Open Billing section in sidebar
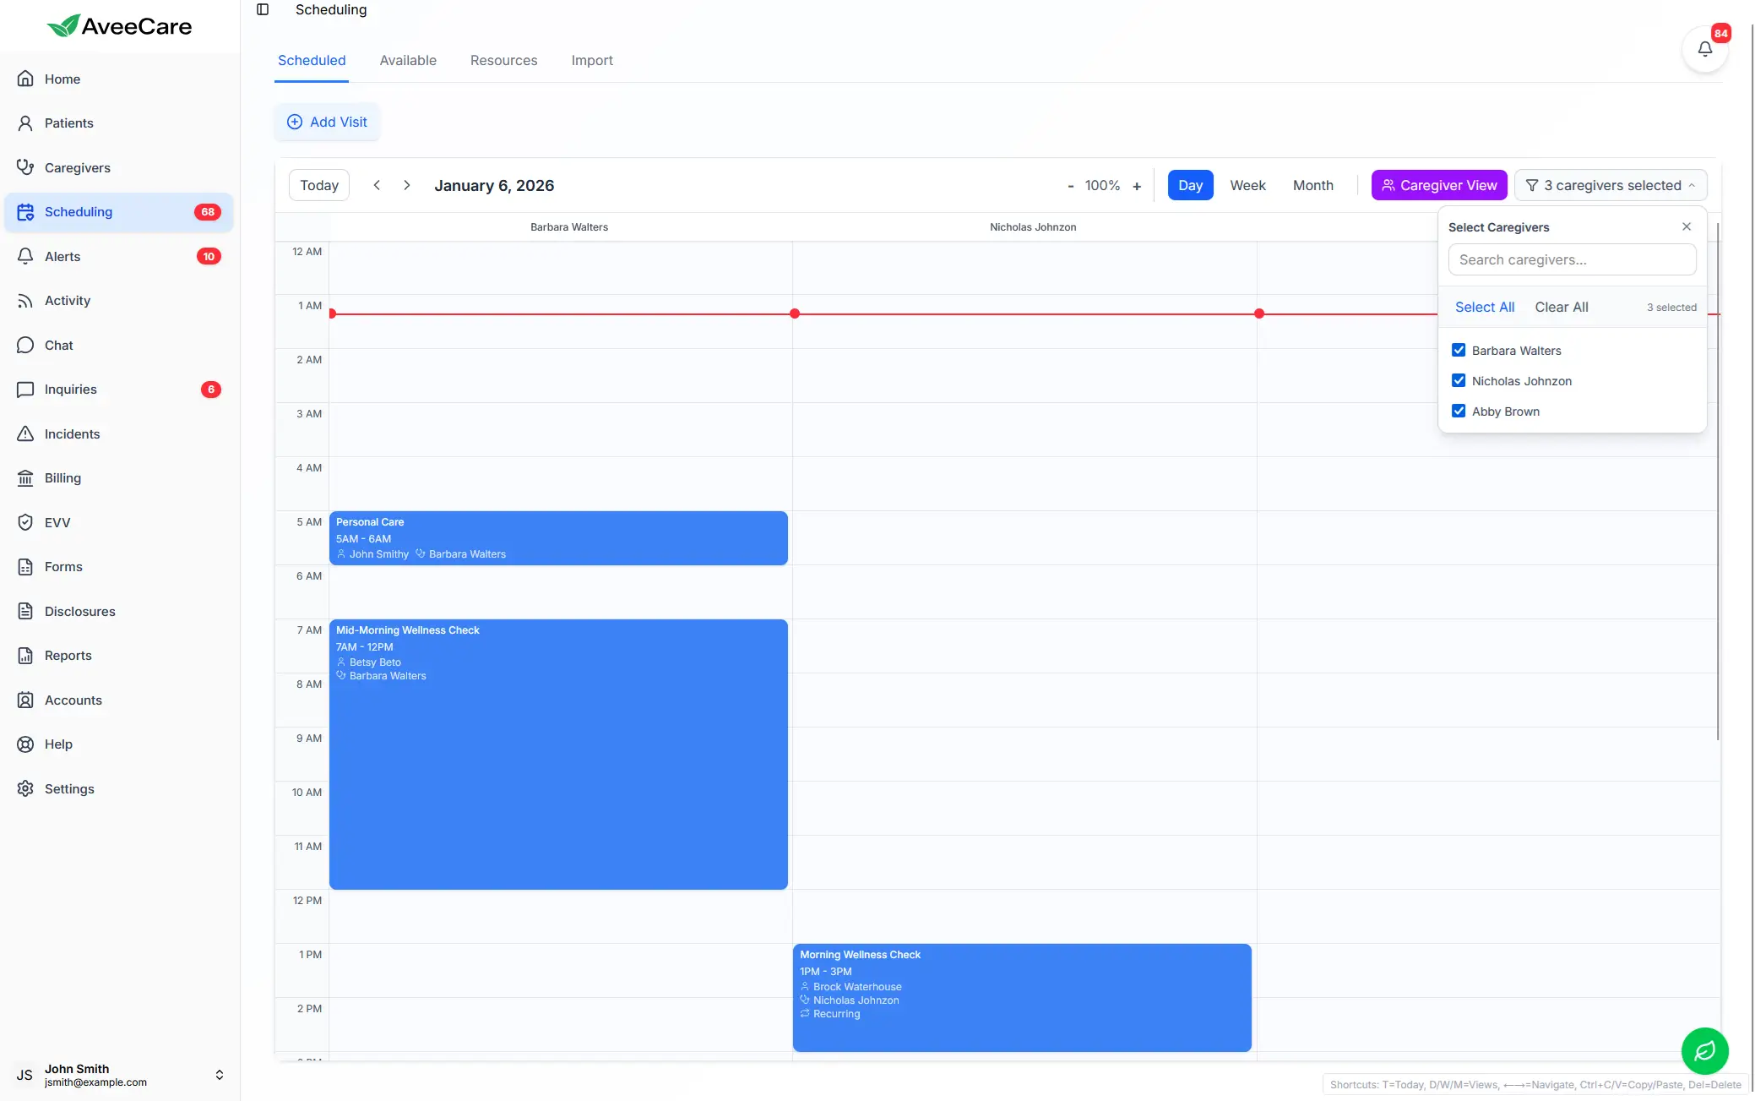Screen dimensions: 1755x1101 (62, 478)
